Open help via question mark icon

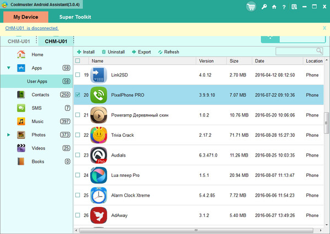point(283,6)
